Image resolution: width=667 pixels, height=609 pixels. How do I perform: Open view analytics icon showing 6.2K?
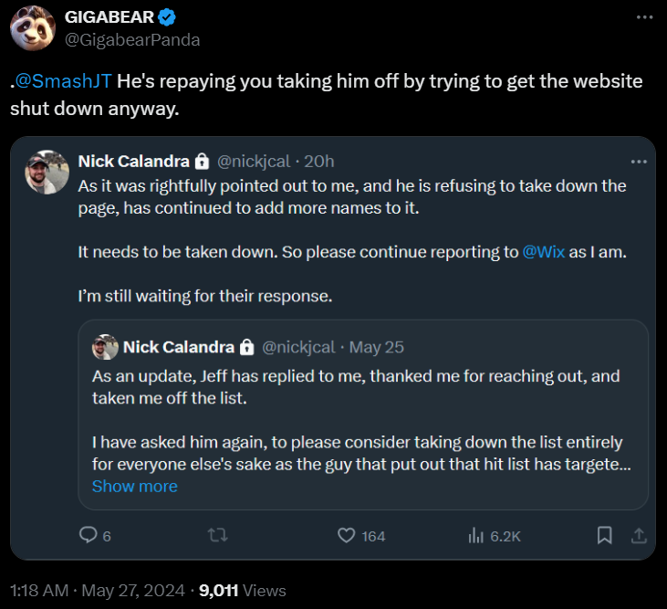475,535
